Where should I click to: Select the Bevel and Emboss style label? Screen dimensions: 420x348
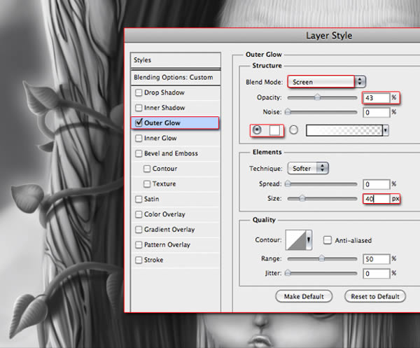tap(171, 153)
